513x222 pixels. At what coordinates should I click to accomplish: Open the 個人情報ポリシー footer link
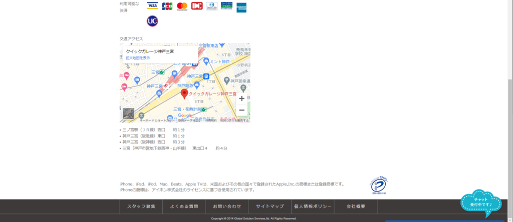point(313,206)
